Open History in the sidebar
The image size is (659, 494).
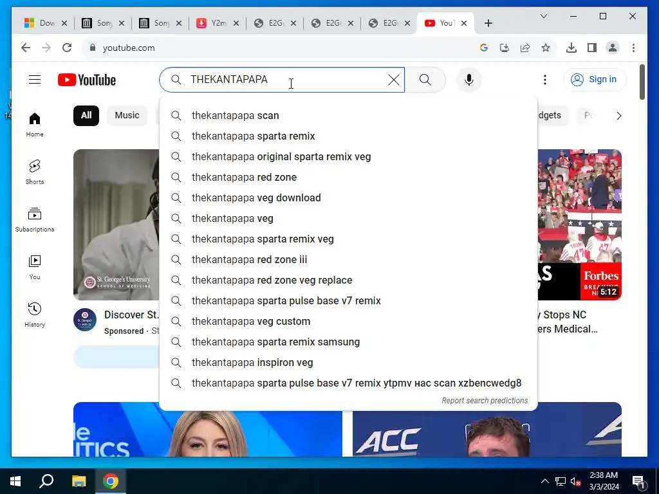(x=35, y=315)
